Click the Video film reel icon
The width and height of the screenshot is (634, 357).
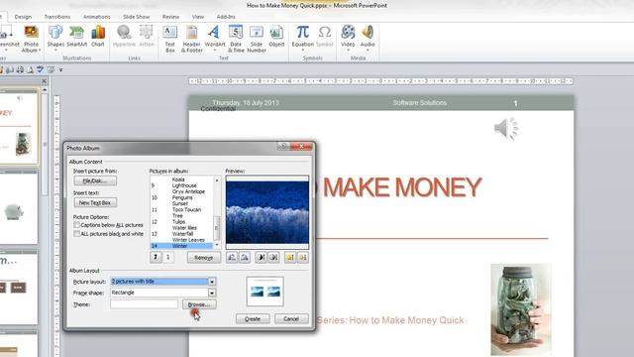(348, 33)
